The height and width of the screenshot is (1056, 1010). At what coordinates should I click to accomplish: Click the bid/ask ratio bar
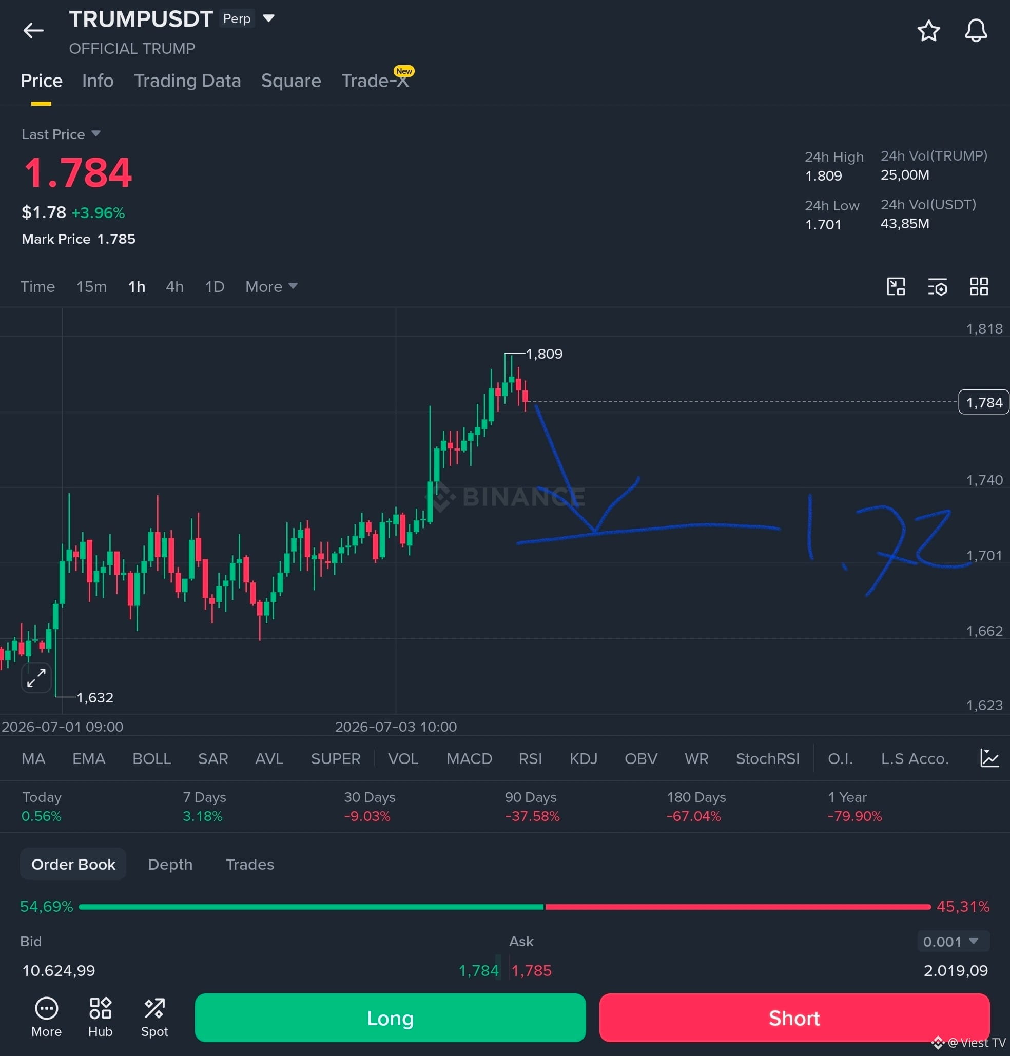point(504,907)
